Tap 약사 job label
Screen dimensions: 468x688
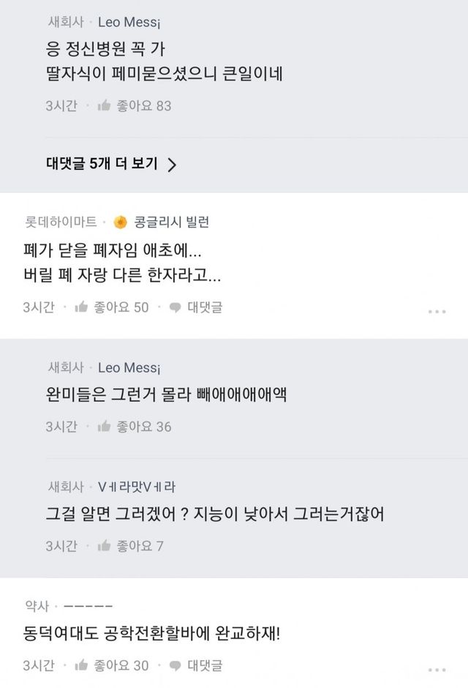click(x=35, y=606)
